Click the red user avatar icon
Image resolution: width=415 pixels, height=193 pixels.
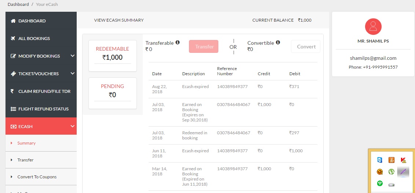[x=373, y=26]
